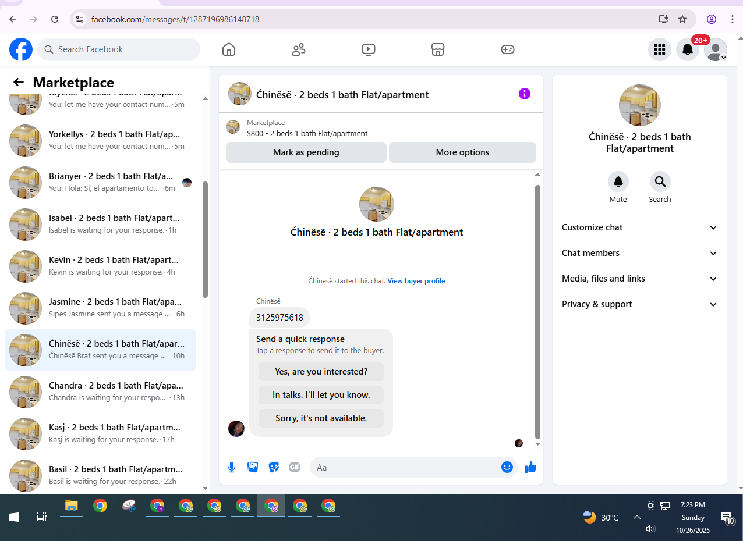Go back with the browser back arrow

click(x=13, y=19)
